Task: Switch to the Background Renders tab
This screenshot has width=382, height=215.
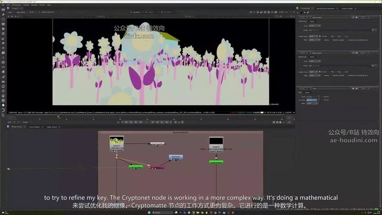Action: coord(325,8)
